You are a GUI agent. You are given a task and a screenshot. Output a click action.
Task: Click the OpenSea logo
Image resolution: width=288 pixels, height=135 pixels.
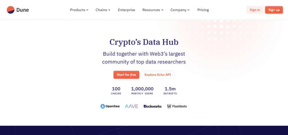110,106
